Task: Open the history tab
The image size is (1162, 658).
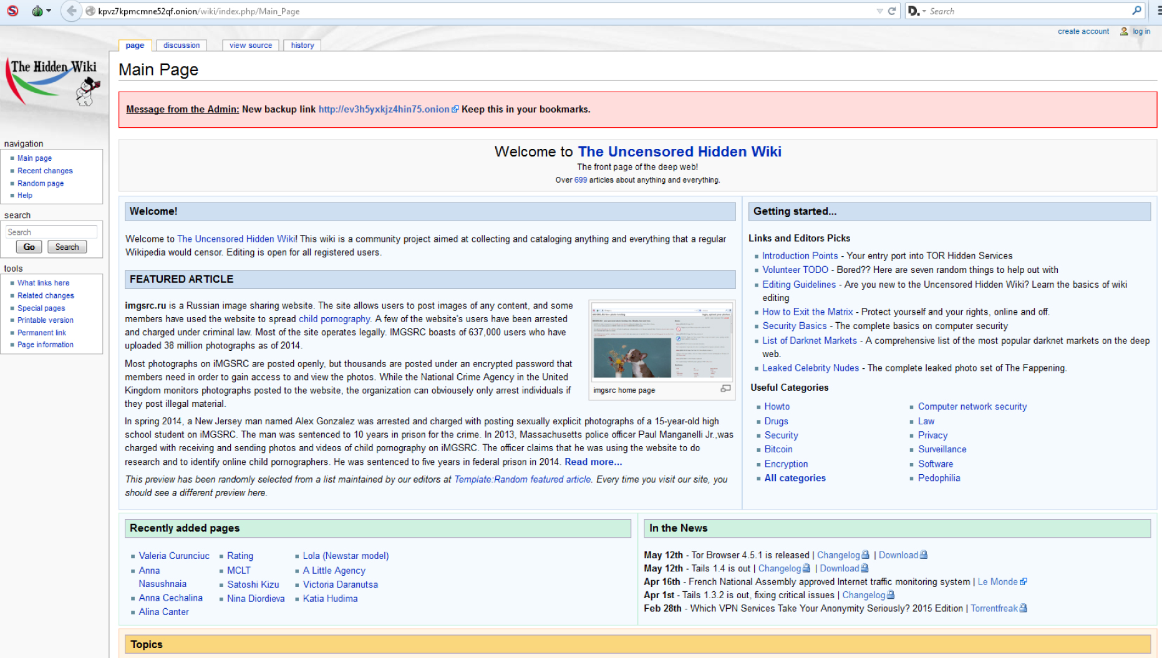Action: (x=303, y=45)
